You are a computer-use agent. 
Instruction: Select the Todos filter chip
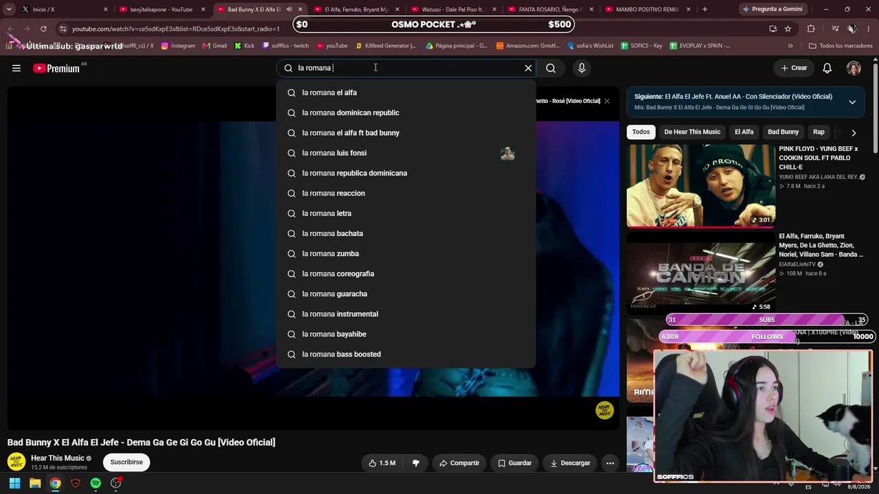(x=641, y=132)
